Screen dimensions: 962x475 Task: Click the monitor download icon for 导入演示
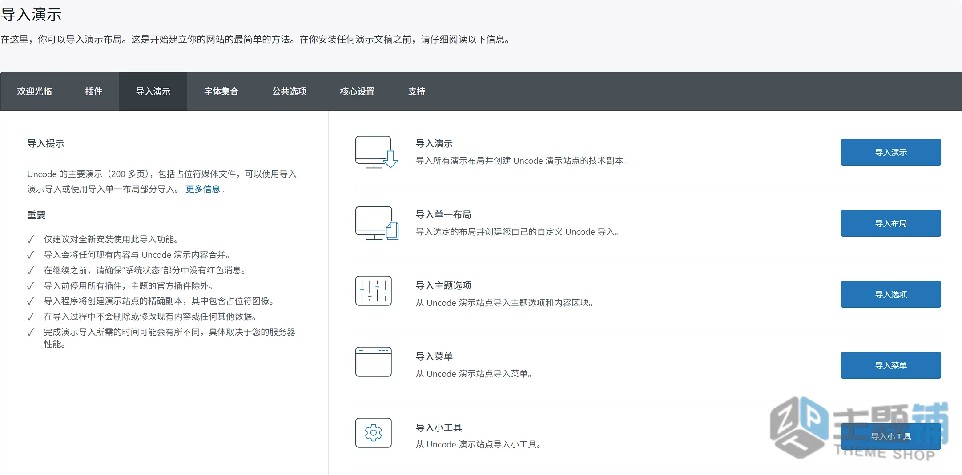376,152
